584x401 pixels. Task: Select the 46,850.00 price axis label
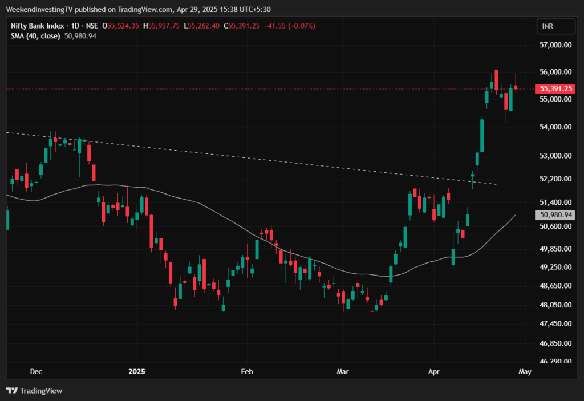point(555,343)
